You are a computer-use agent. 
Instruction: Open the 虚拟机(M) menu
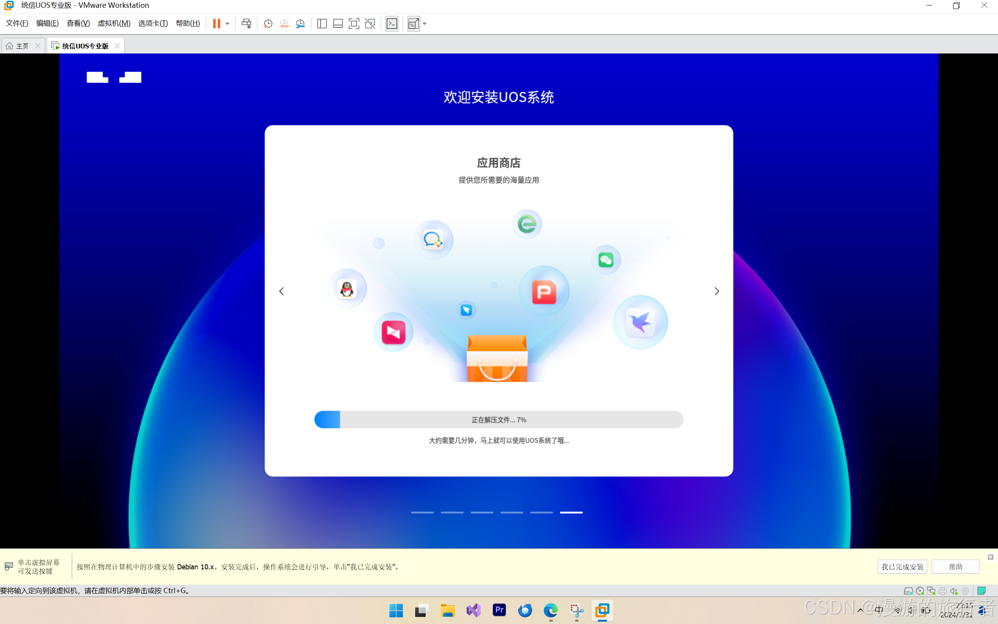114,23
